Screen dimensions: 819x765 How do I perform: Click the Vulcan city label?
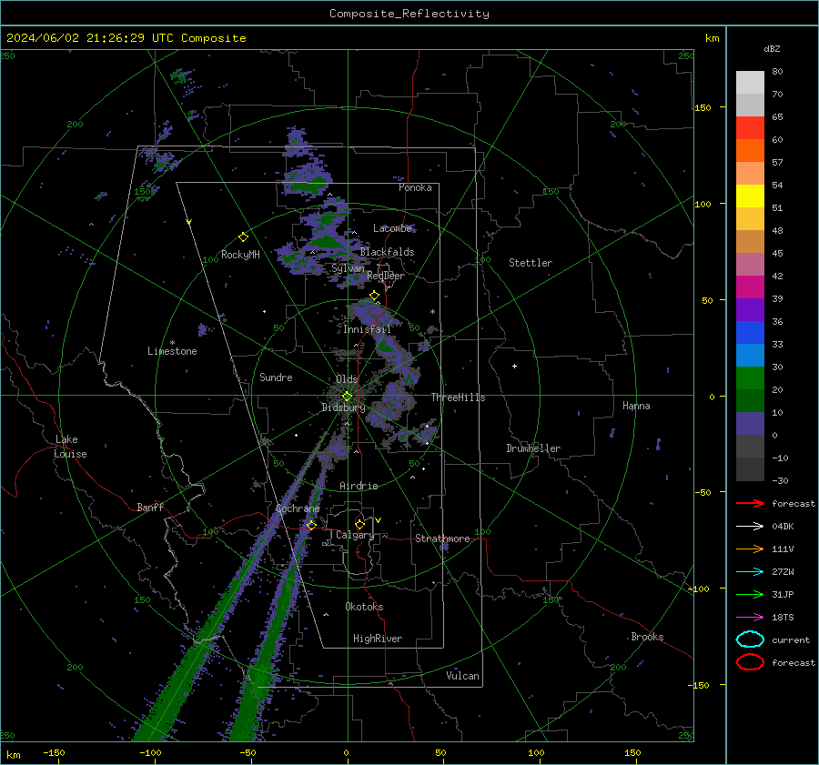(462, 676)
